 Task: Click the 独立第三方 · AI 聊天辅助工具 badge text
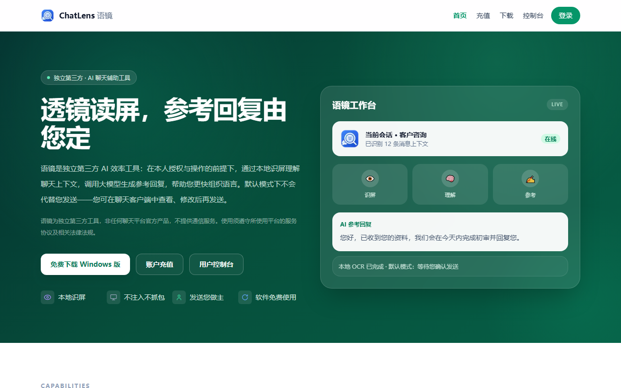92,78
